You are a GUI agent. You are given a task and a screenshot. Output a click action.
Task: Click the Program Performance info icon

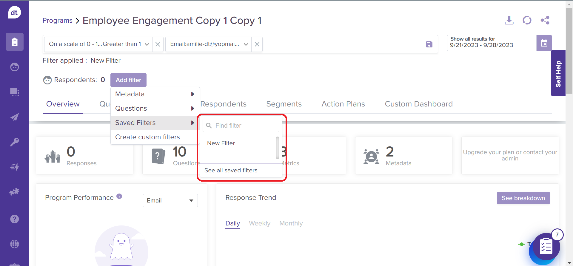(119, 196)
